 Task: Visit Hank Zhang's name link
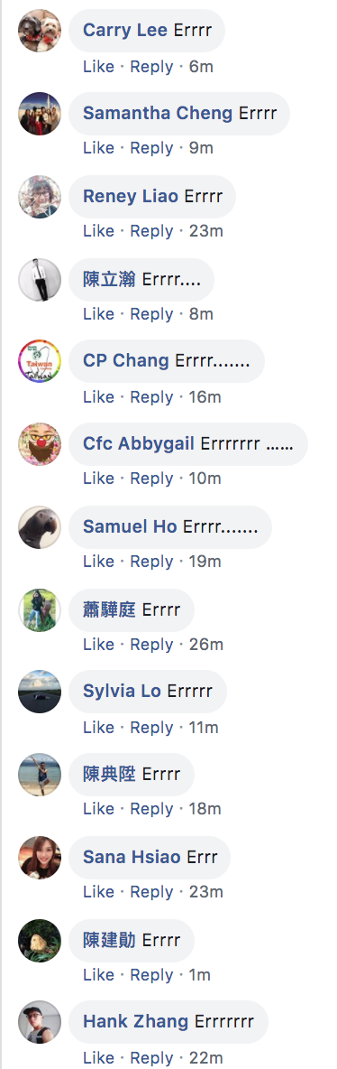(135, 1021)
